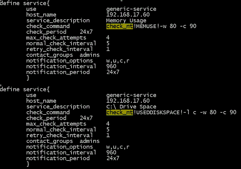Click the final closing brace
The height and width of the screenshot is (169, 241).
pyautogui.click(x=28, y=164)
